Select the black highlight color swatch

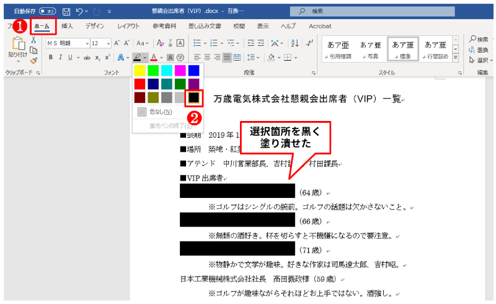pos(193,97)
